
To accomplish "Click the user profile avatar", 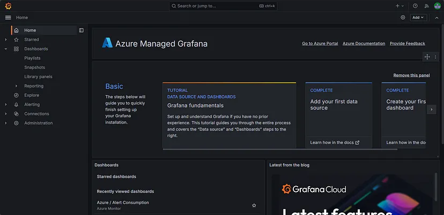I will coord(437,6).
